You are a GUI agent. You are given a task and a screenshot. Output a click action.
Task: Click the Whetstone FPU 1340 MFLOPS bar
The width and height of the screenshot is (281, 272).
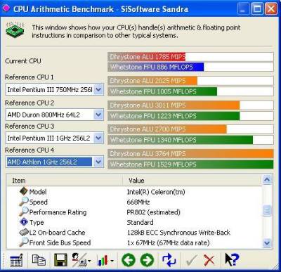181,140
